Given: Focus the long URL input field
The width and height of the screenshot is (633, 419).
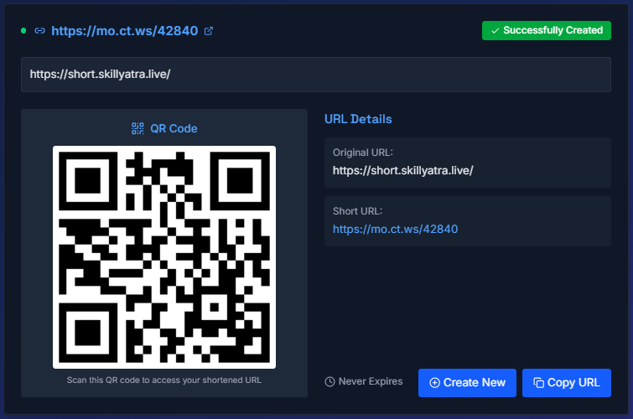Looking at the screenshot, I should click(316, 75).
